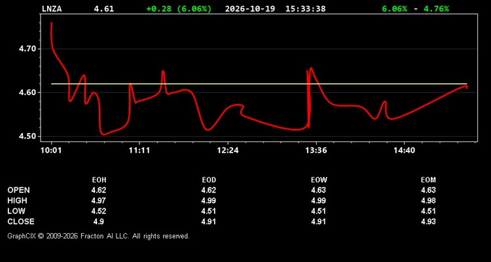Click the EOM low value 4.51

(x=428, y=211)
